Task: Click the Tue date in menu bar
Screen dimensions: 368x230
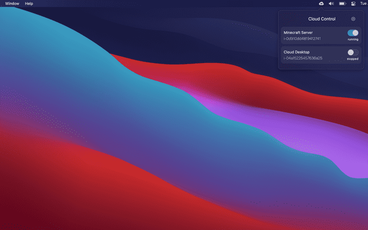Action: tap(364, 4)
